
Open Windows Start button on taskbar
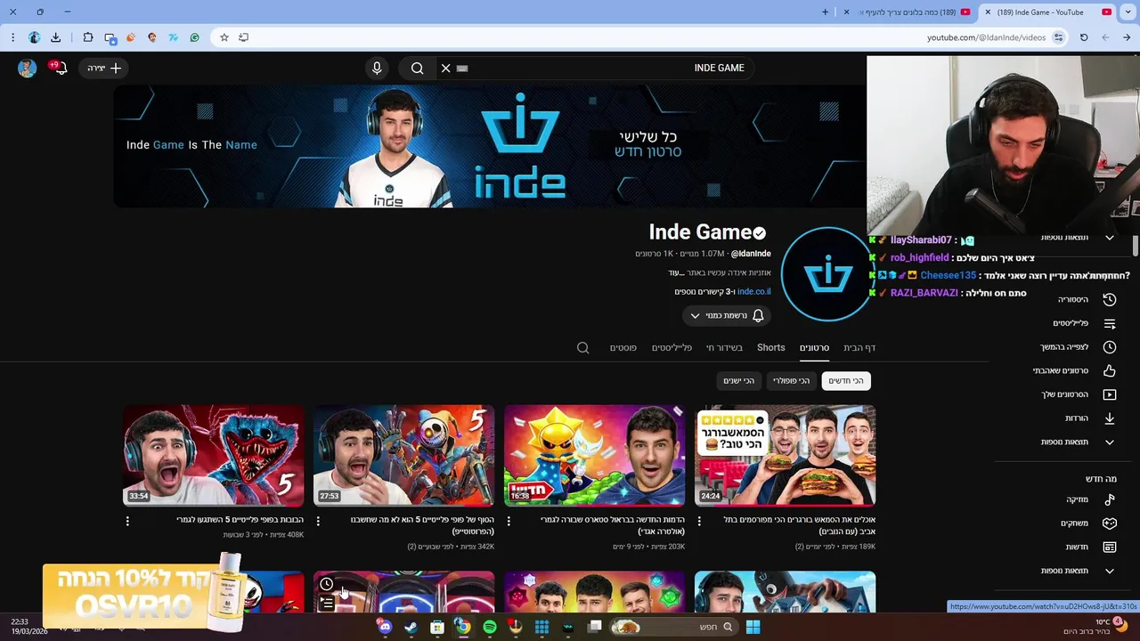click(753, 627)
